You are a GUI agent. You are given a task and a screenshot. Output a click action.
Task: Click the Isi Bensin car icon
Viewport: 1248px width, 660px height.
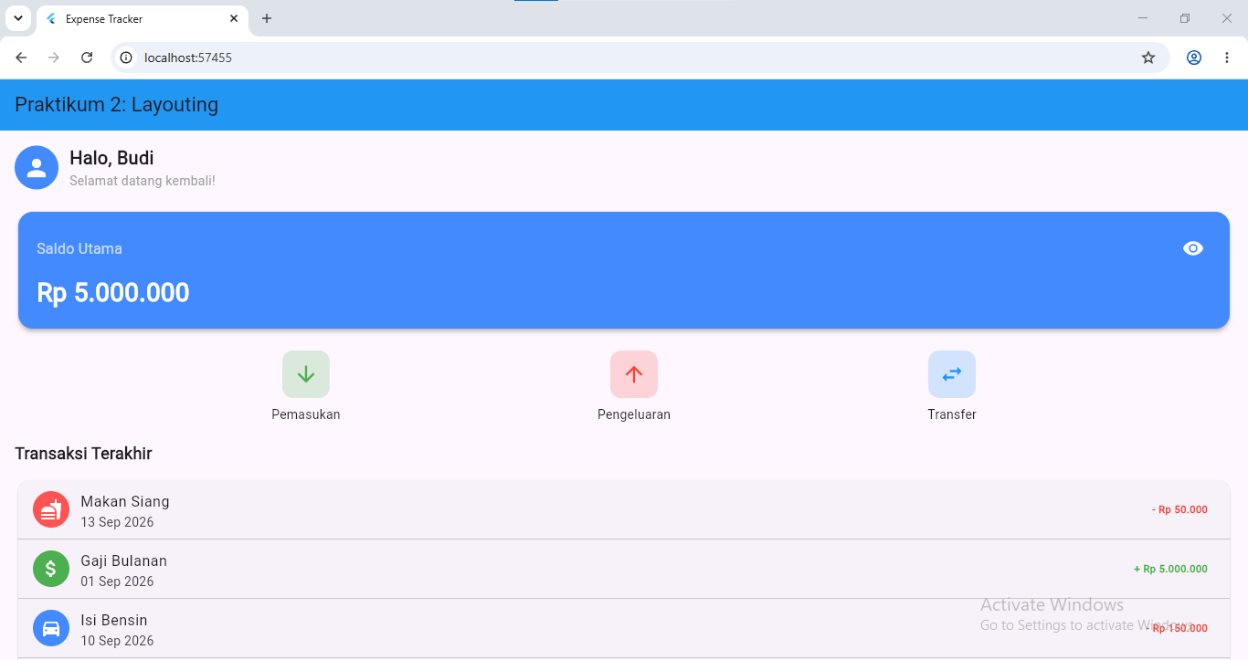pos(51,628)
